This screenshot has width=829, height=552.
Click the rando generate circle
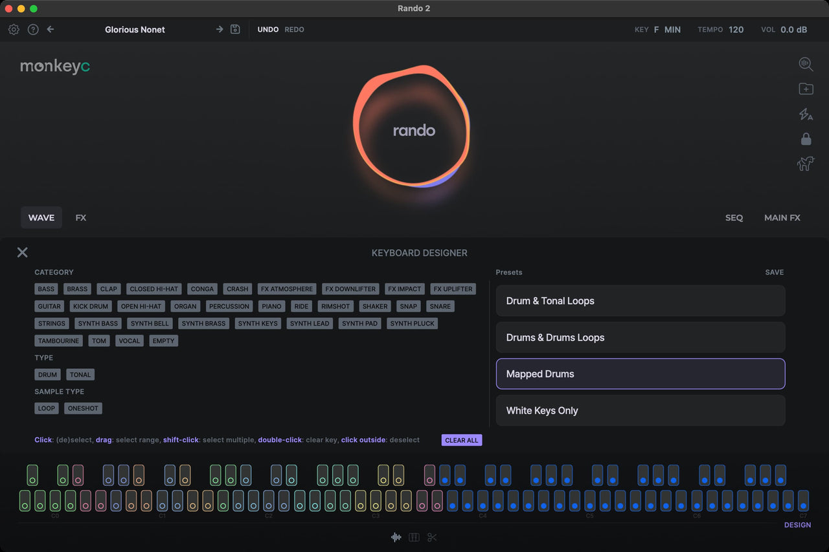412,127
